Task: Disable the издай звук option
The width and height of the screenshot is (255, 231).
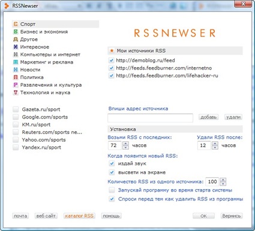Action: [112, 163]
